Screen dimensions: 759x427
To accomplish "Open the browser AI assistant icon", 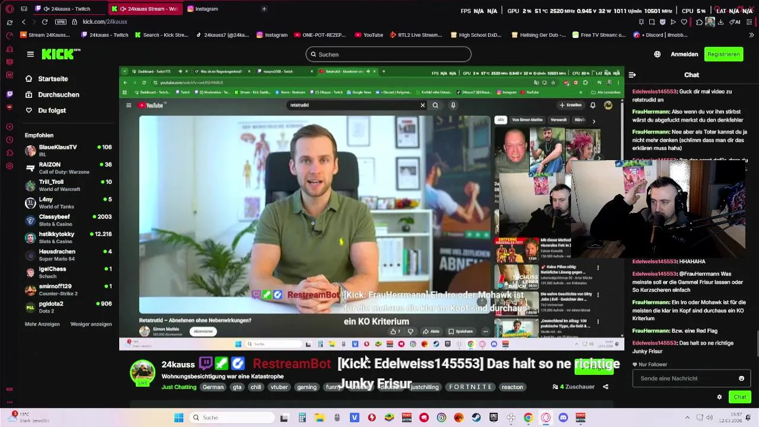I will 736,22.
